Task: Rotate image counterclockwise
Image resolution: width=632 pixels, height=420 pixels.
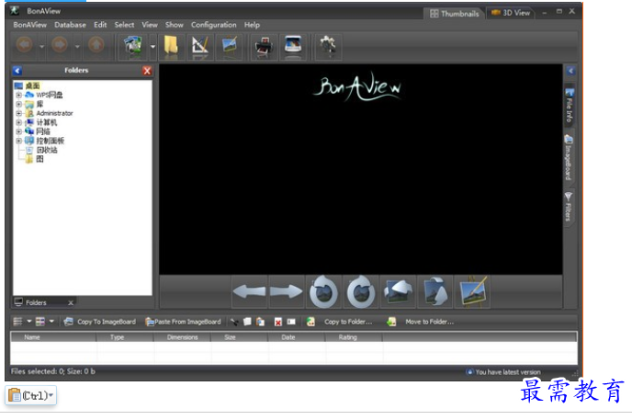Action: (x=323, y=292)
